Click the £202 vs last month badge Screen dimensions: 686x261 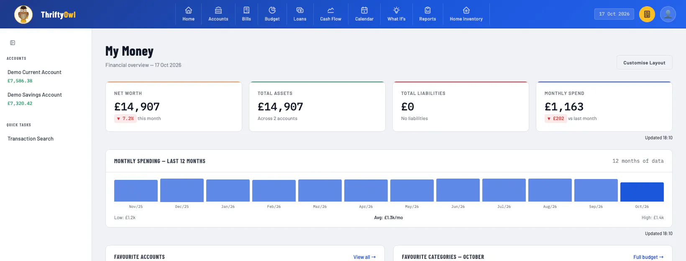tap(555, 118)
